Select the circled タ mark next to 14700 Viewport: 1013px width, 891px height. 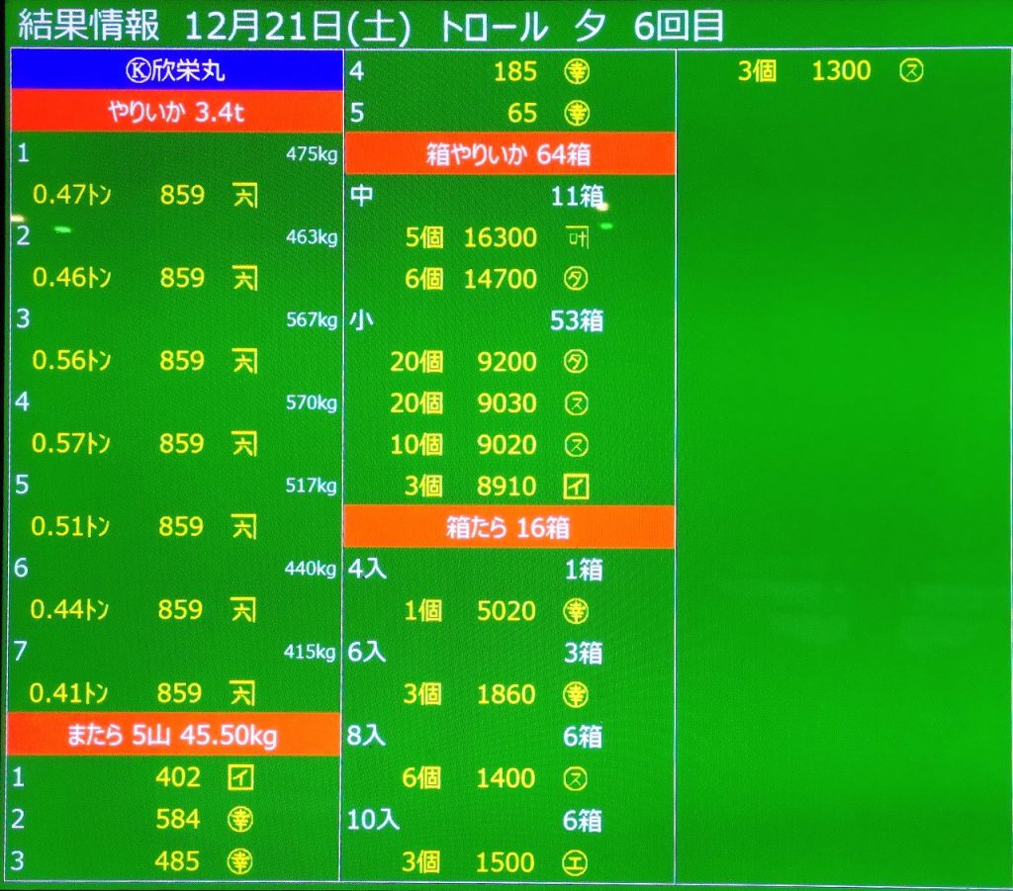coord(576,279)
